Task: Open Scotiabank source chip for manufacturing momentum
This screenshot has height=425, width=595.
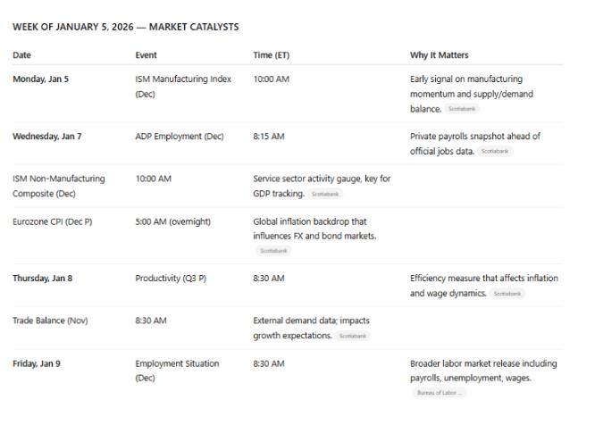Action: (462, 108)
